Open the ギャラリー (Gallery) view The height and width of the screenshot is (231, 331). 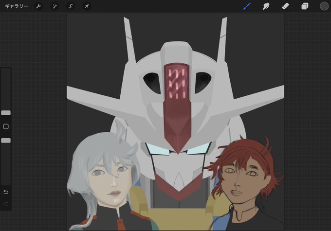pos(17,6)
